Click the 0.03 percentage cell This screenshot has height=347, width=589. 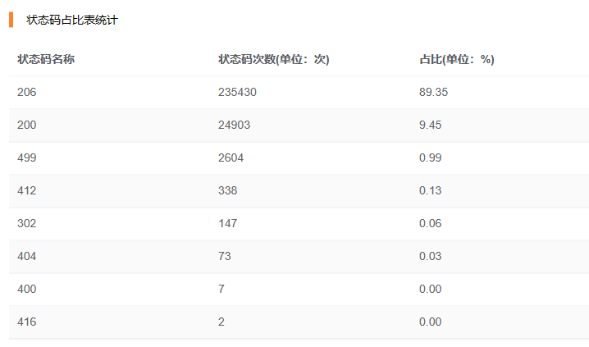click(430, 257)
